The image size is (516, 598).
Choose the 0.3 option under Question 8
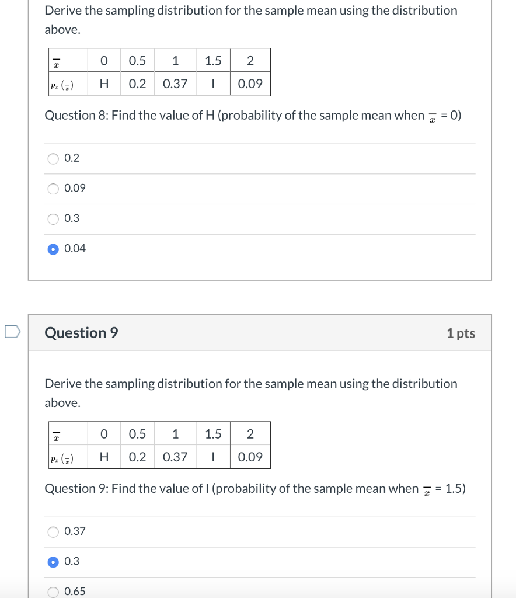[x=53, y=218]
